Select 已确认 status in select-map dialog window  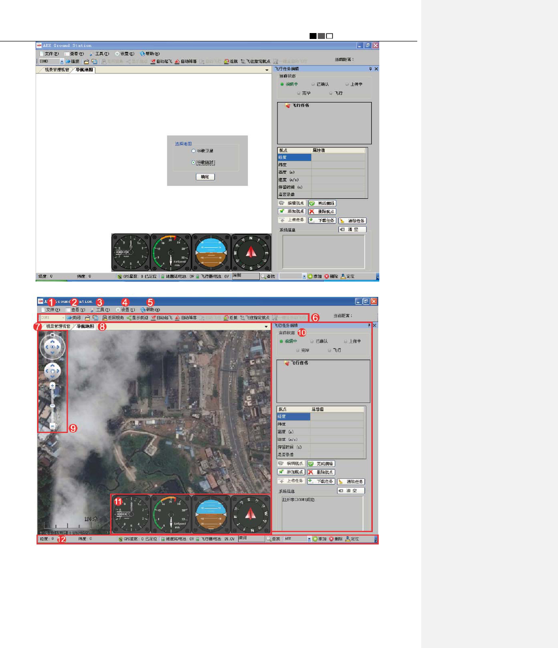point(320,84)
